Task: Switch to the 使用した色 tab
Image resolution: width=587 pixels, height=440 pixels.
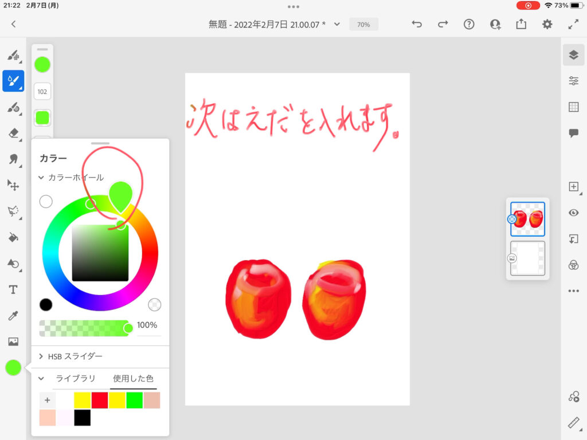Action: coord(133,379)
